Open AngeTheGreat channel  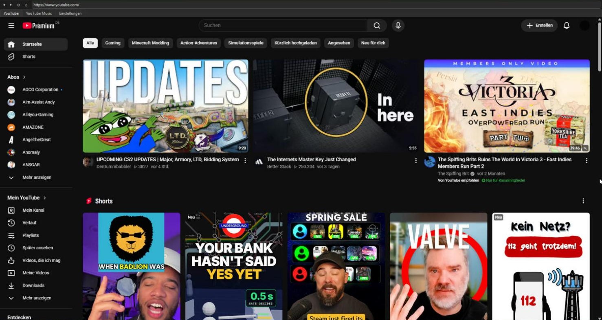[x=36, y=140]
